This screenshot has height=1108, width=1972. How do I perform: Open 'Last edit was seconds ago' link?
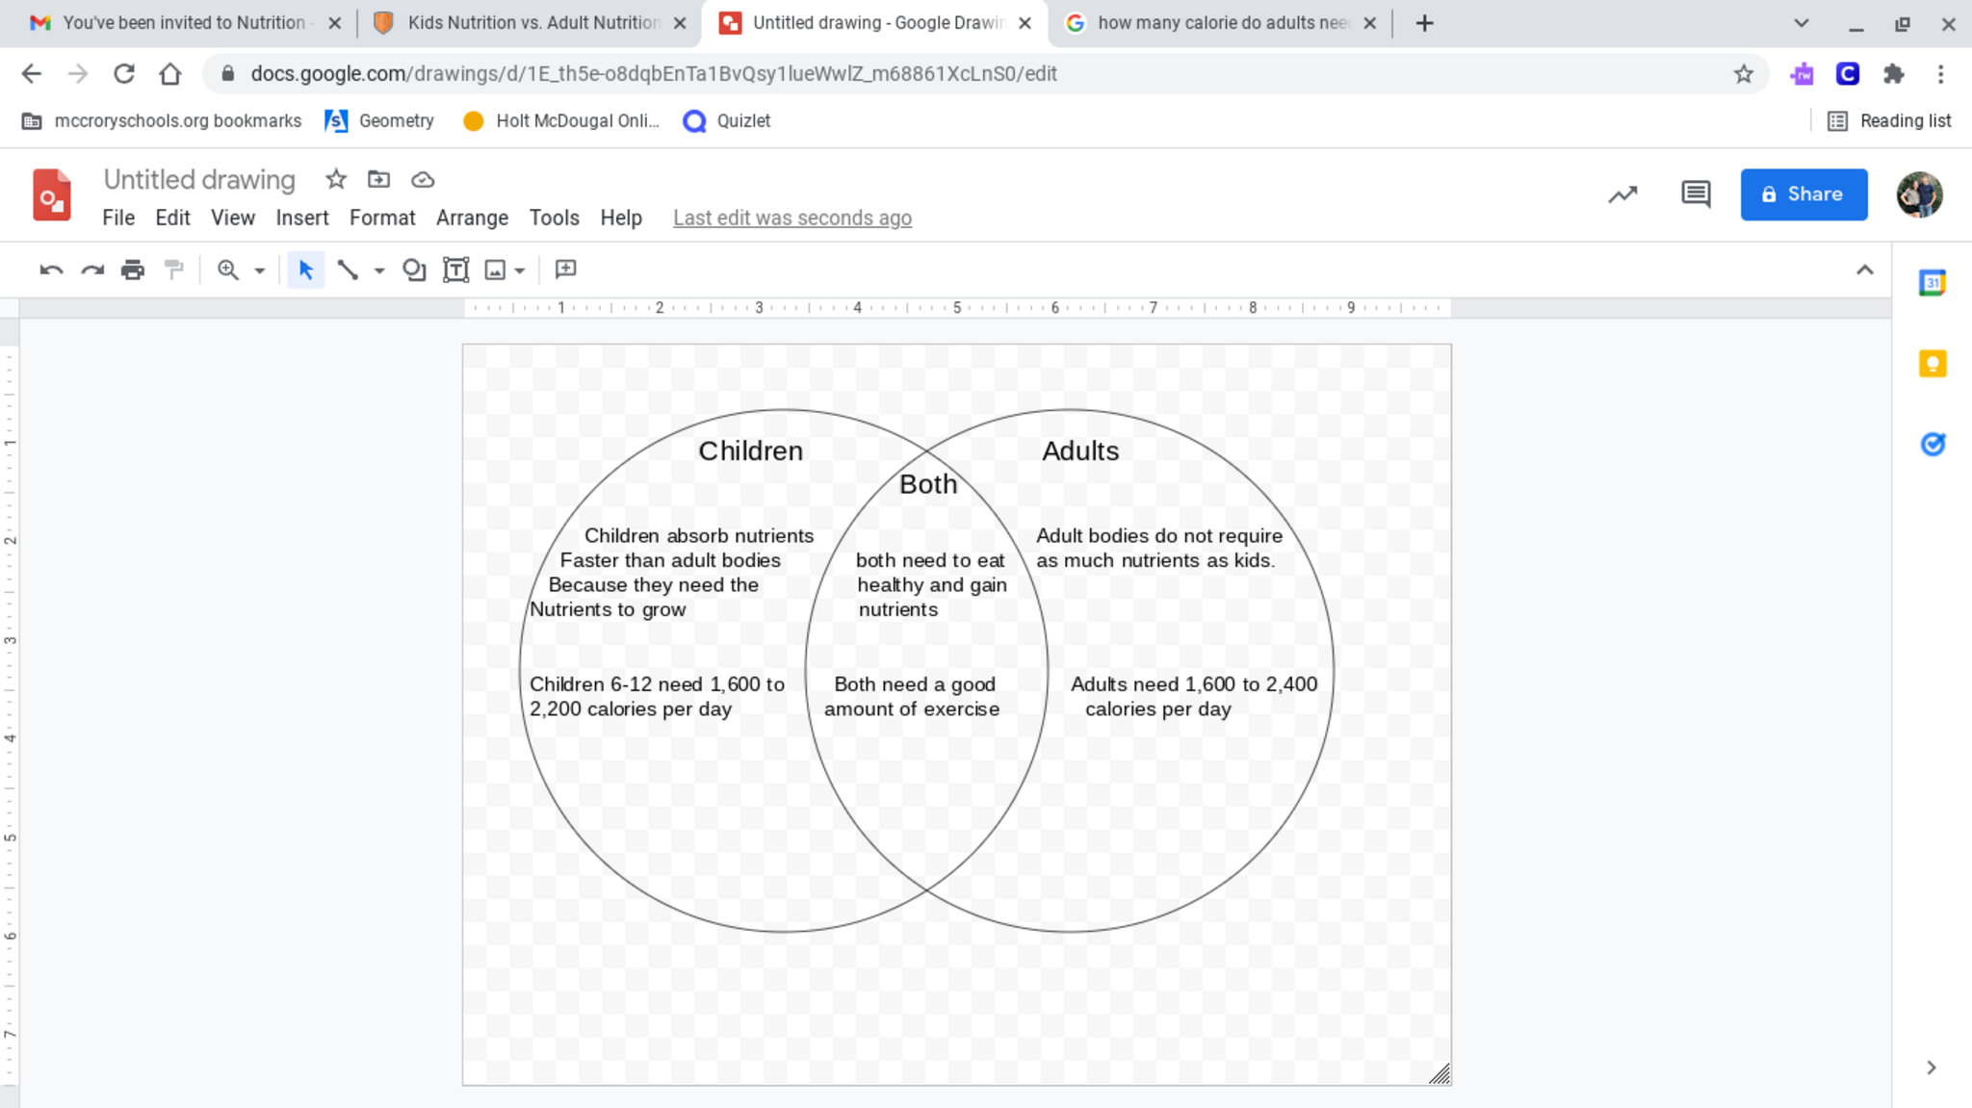pos(791,219)
